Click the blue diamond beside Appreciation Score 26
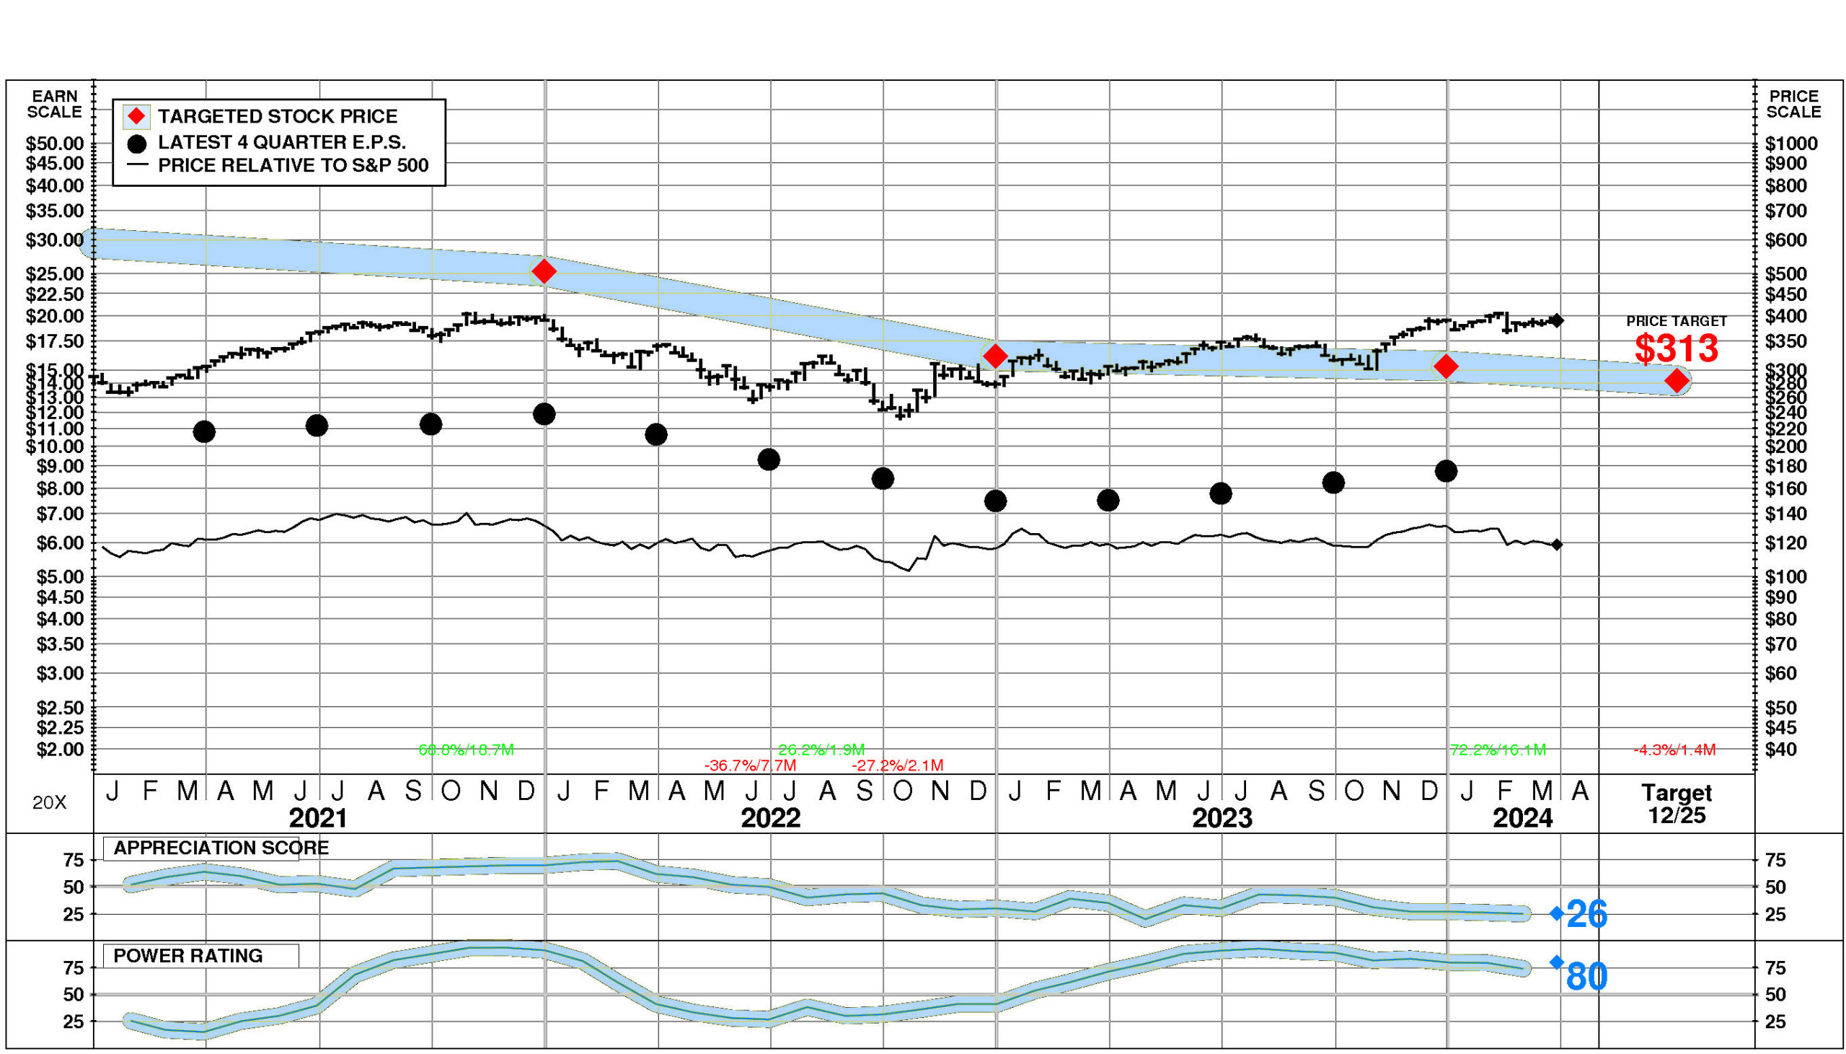This screenshot has height=1054, width=1846. (x=1557, y=913)
